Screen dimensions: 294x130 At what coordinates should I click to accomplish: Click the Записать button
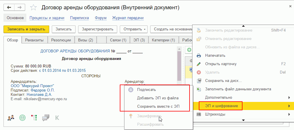coord(64,29)
